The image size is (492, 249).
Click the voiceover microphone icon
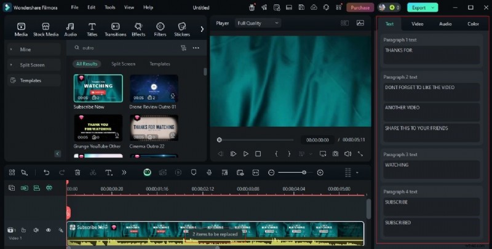tap(209, 173)
